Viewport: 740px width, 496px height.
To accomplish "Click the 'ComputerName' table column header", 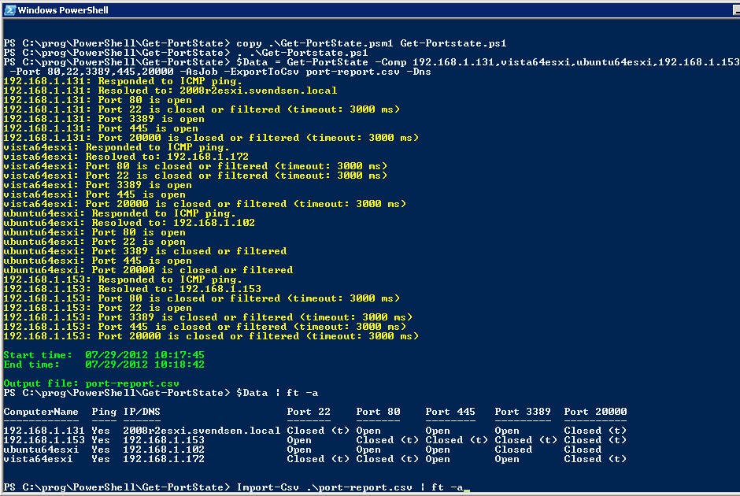I will coord(43,412).
